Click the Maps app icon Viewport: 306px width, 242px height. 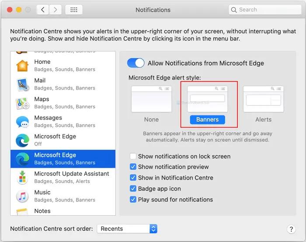22,103
